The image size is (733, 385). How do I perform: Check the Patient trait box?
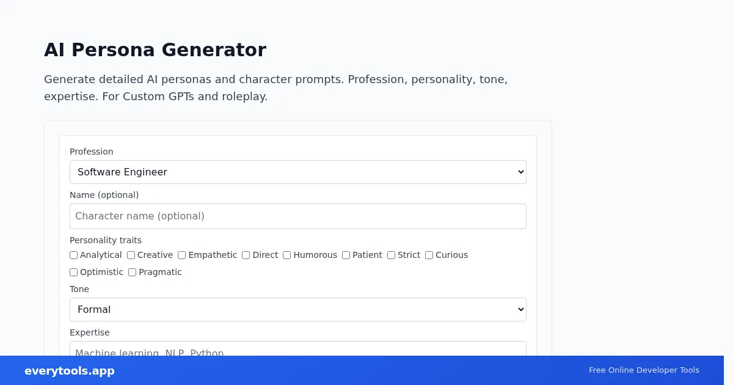point(346,255)
